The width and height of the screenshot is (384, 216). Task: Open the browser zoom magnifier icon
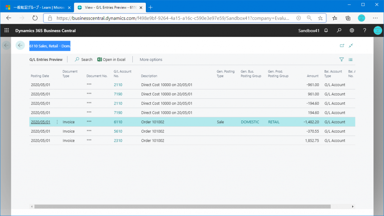pos(309,18)
